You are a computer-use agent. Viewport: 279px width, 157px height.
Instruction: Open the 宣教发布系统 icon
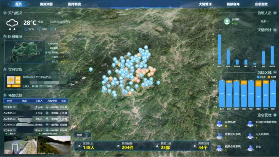point(219,135)
